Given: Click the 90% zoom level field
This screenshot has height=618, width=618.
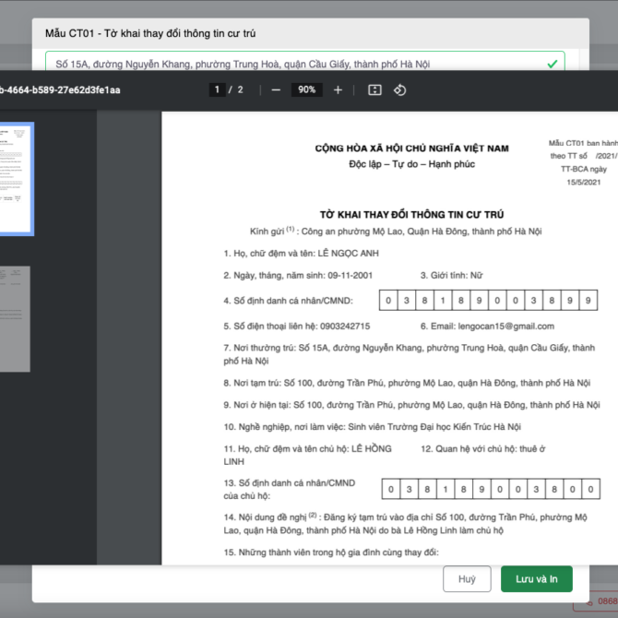Looking at the screenshot, I should 307,90.
